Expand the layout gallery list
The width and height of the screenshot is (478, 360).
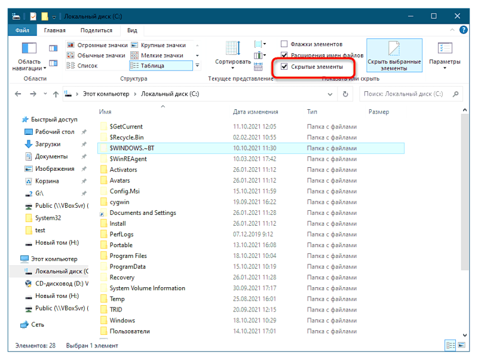point(197,66)
